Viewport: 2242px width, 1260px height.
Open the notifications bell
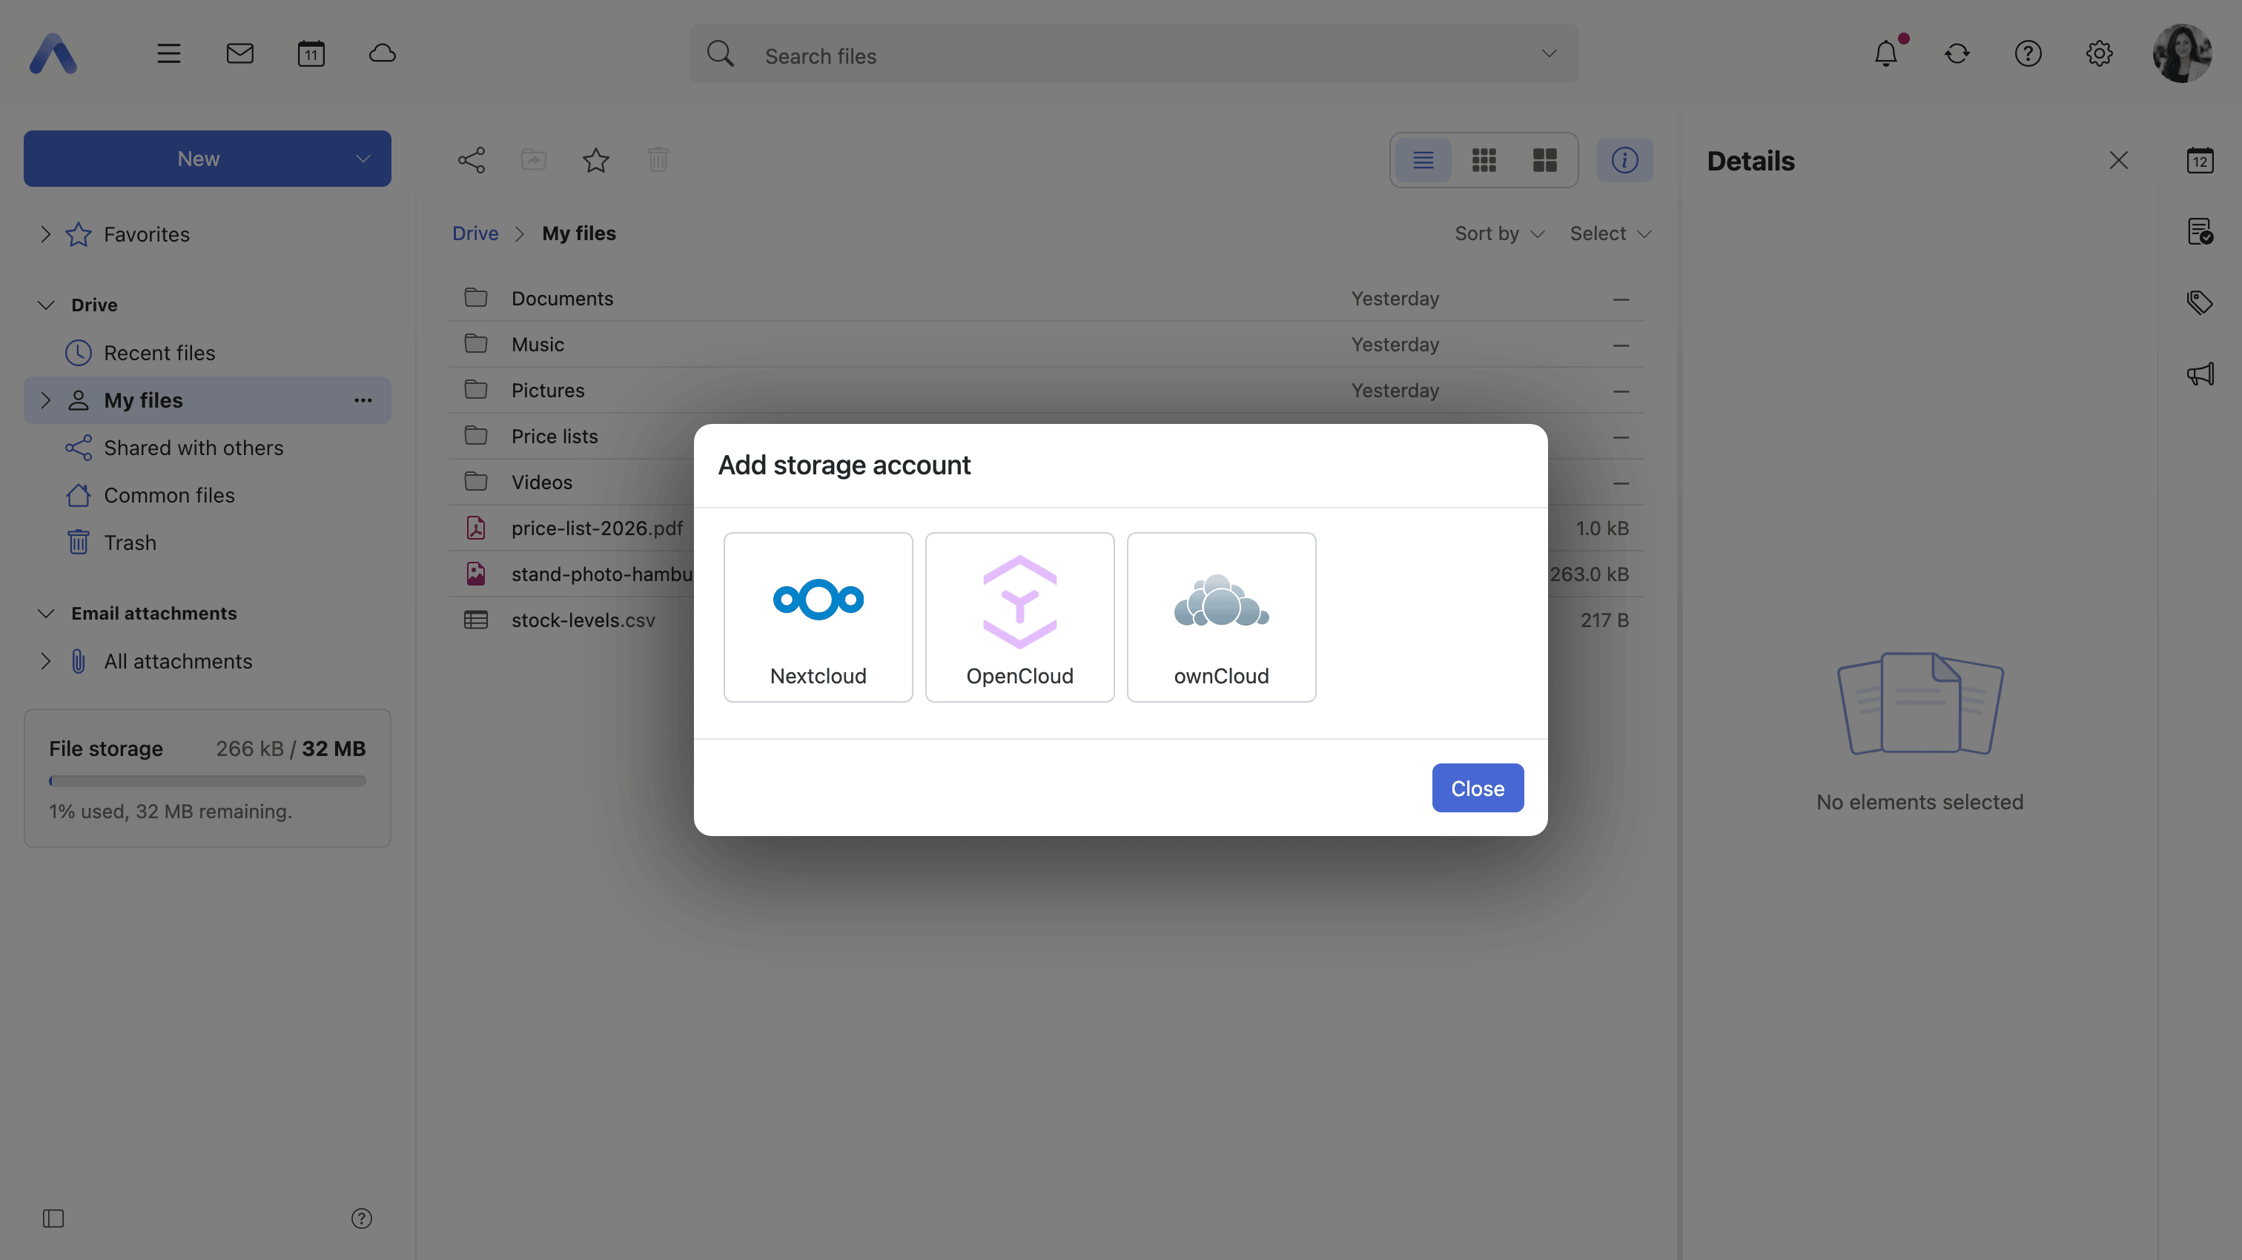[1886, 54]
